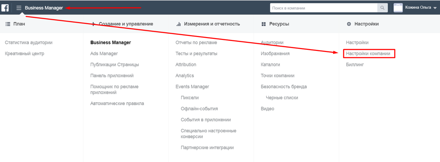Click the profile avatar thumbnail
440x162 pixels.
coord(398,8)
